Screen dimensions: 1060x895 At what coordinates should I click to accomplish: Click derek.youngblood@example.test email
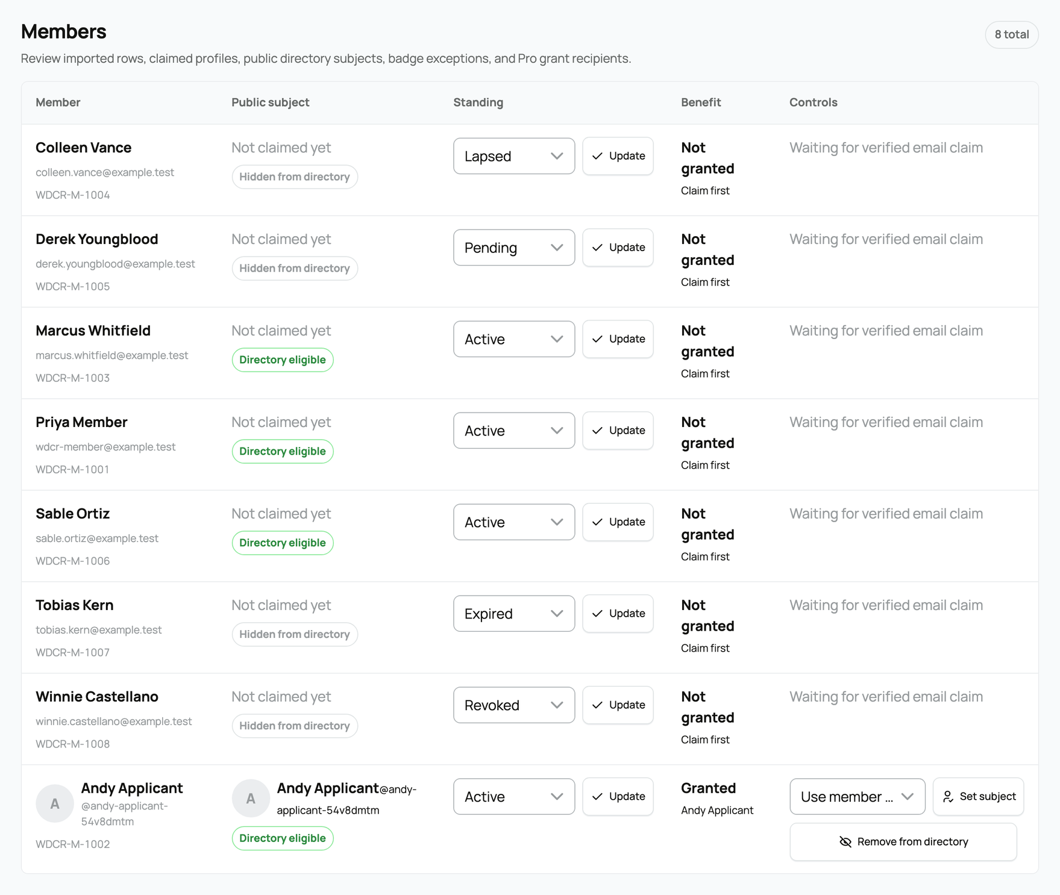point(115,264)
